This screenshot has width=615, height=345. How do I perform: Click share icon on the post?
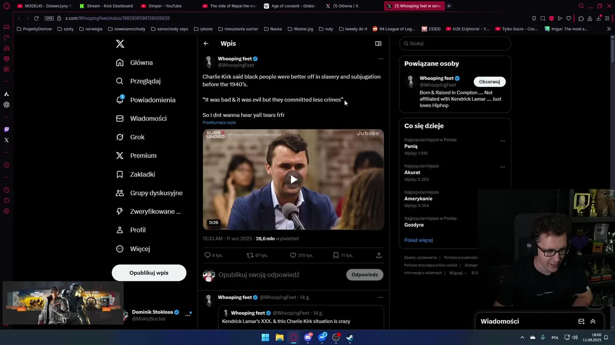click(379, 255)
